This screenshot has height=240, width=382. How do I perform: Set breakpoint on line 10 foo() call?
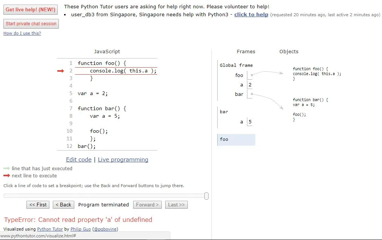pyautogui.click(x=99, y=131)
